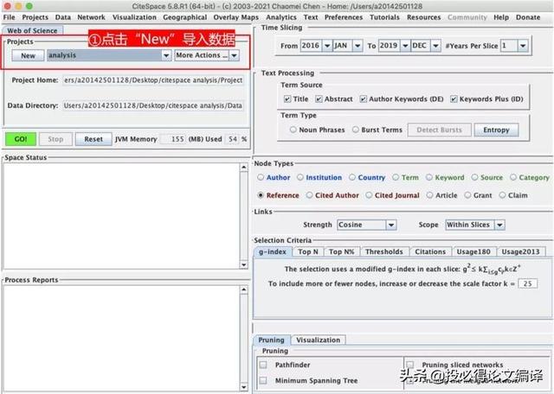Click the Detect Bursts button
Screen dimensions: 554x394
pos(439,130)
